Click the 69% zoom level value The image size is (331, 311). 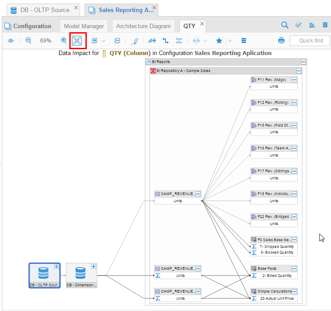[x=46, y=41]
